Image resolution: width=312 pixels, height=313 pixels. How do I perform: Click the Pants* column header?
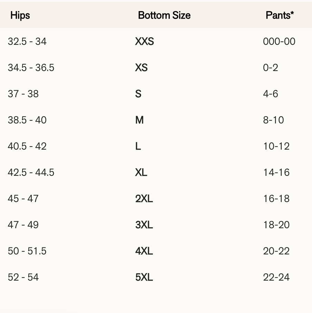click(280, 15)
